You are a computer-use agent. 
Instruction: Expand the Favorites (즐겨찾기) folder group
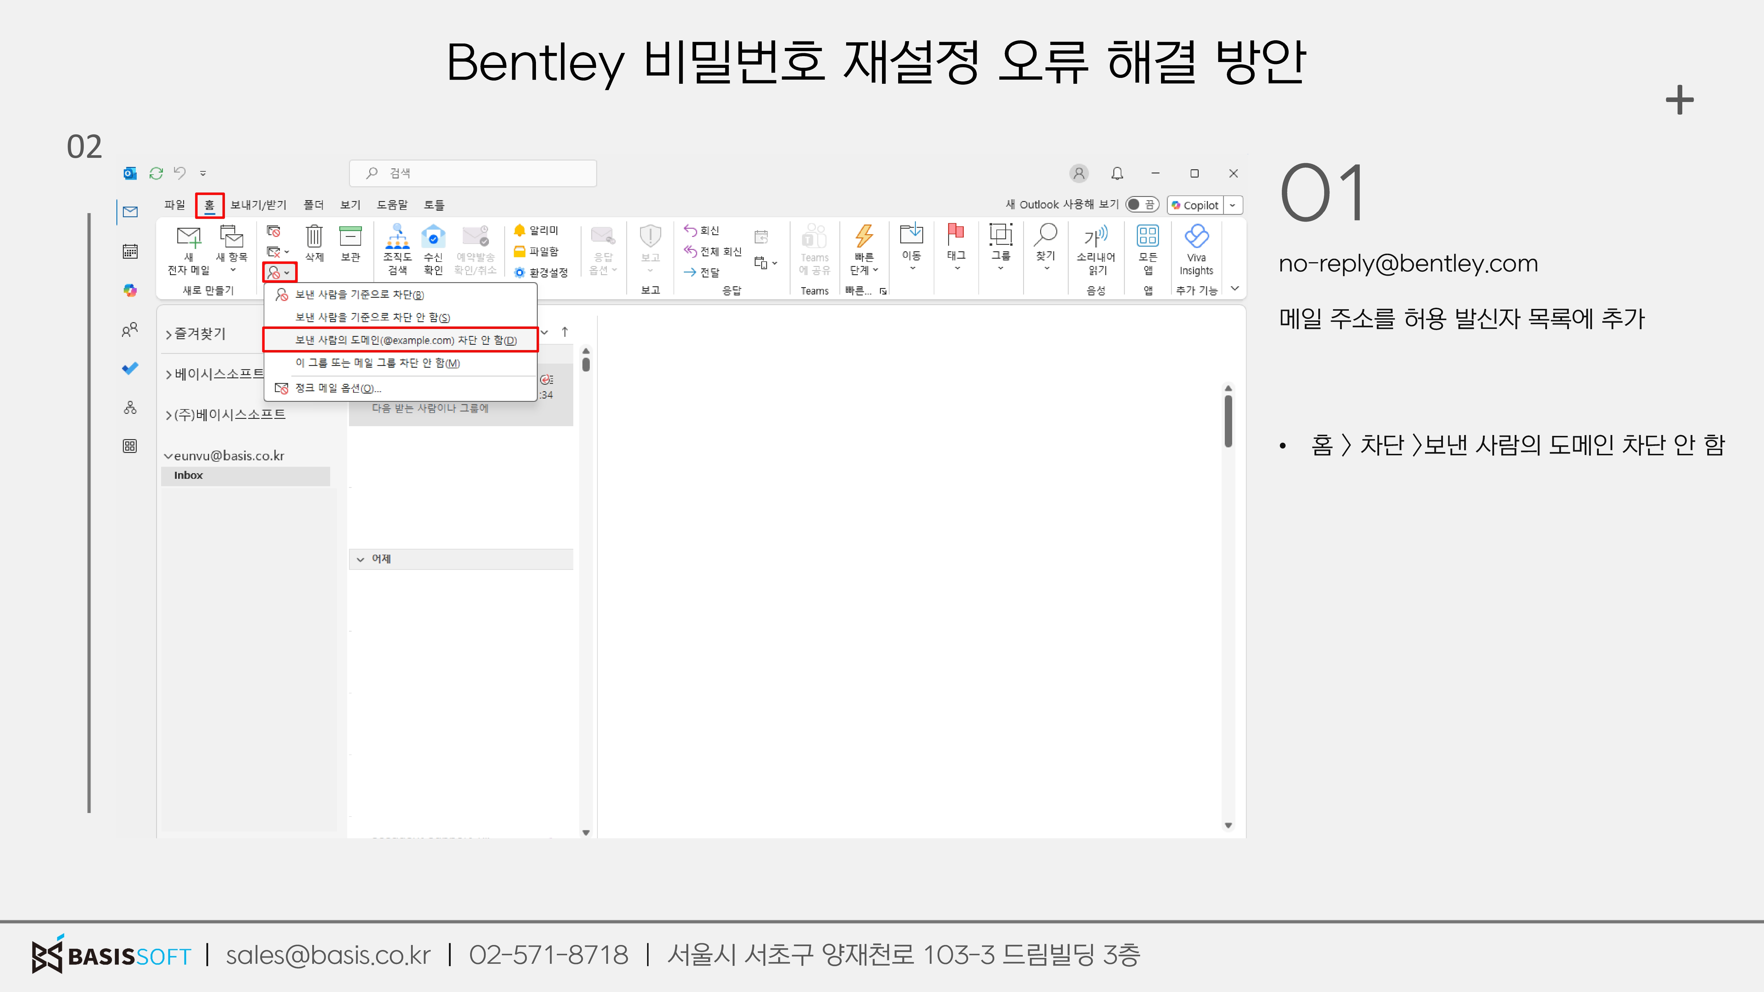168,334
